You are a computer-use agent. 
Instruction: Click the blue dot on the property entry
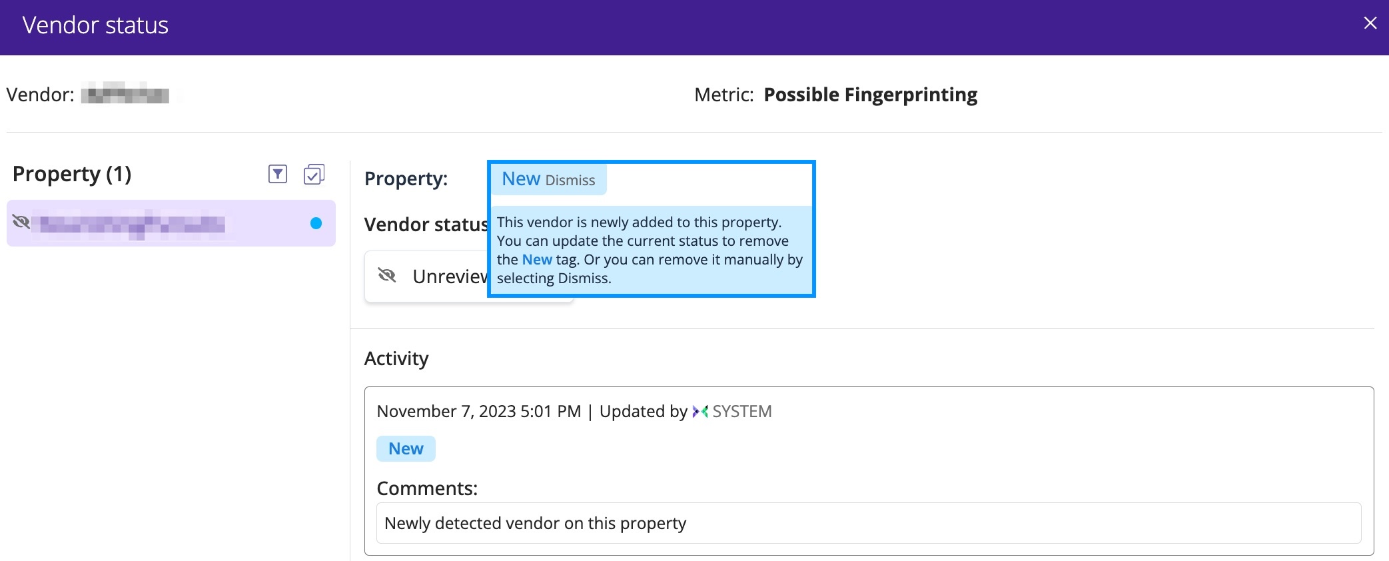click(316, 224)
